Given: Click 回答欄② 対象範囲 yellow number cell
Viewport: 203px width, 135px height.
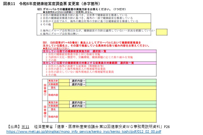Looking at the screenshot, I should [x=64, y=106].
